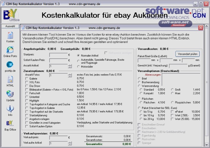Viewport: 210px width, 148px height.
Task: Click the scroll-down arrow of vertical scrollbar
Action: coord(207,144)
